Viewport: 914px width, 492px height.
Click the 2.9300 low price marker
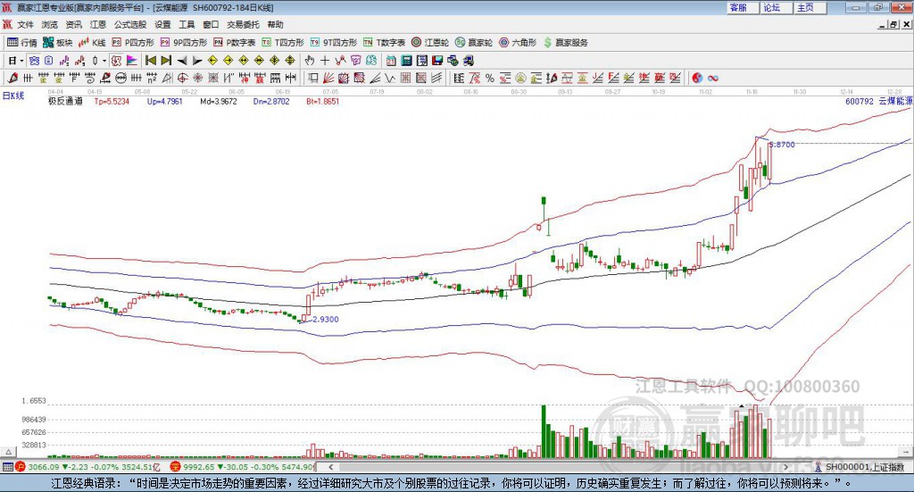point(326,320)
